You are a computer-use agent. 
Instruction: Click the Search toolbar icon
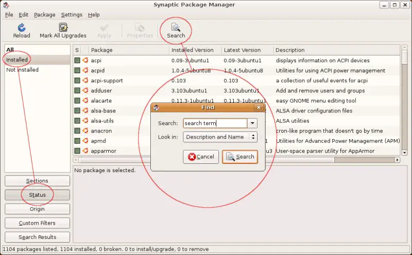click(176, 27)
